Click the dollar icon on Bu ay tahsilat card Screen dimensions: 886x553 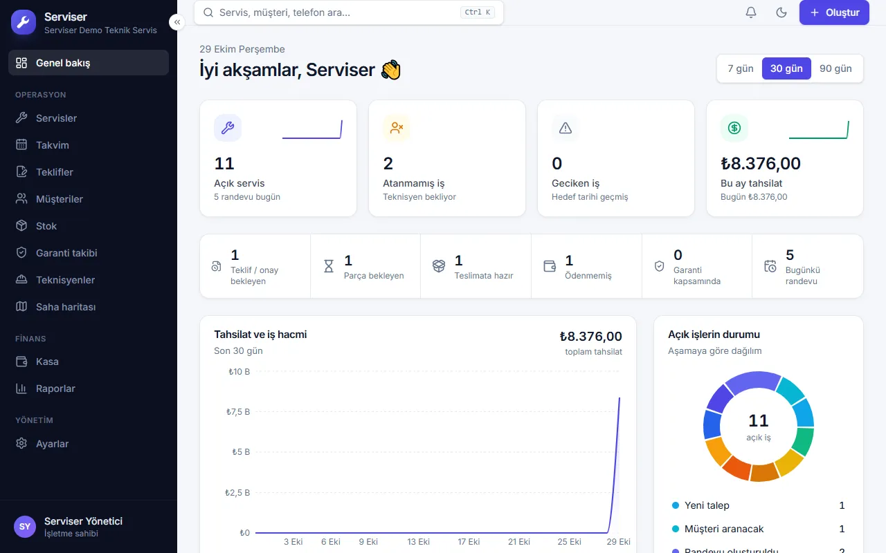734,128
